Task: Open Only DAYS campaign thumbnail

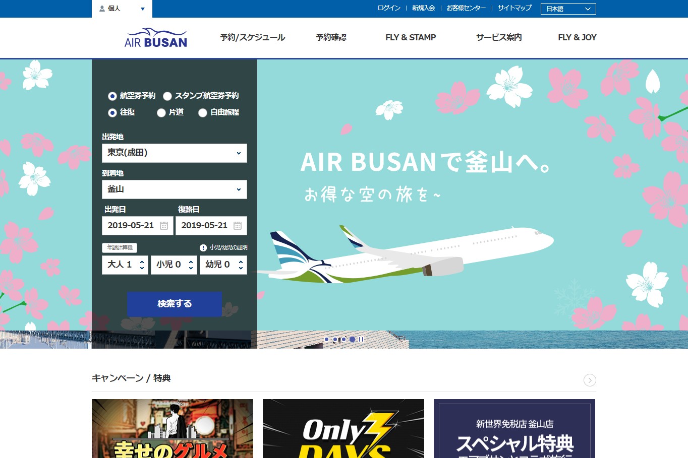Action: (x=343, y=428)
